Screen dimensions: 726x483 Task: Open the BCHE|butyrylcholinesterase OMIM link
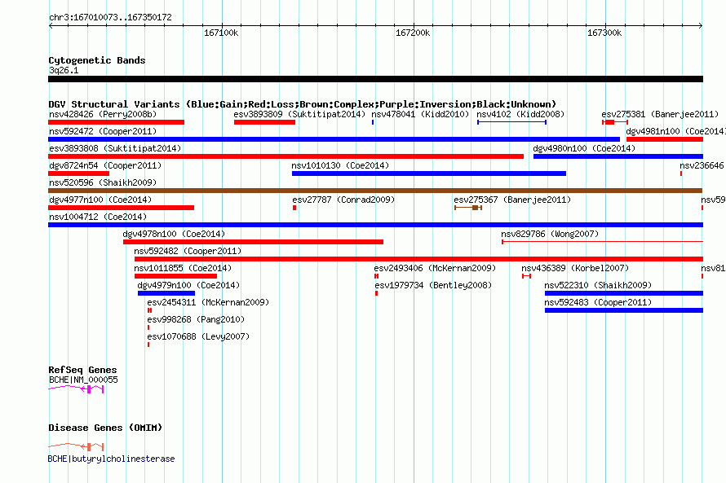111,459
